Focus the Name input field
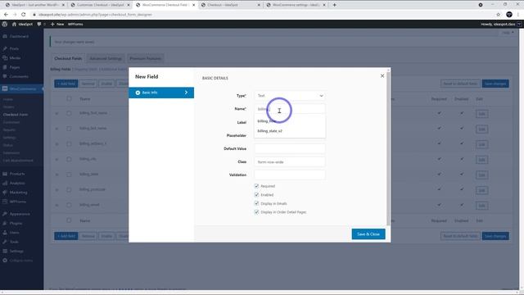 pos(290,109)
